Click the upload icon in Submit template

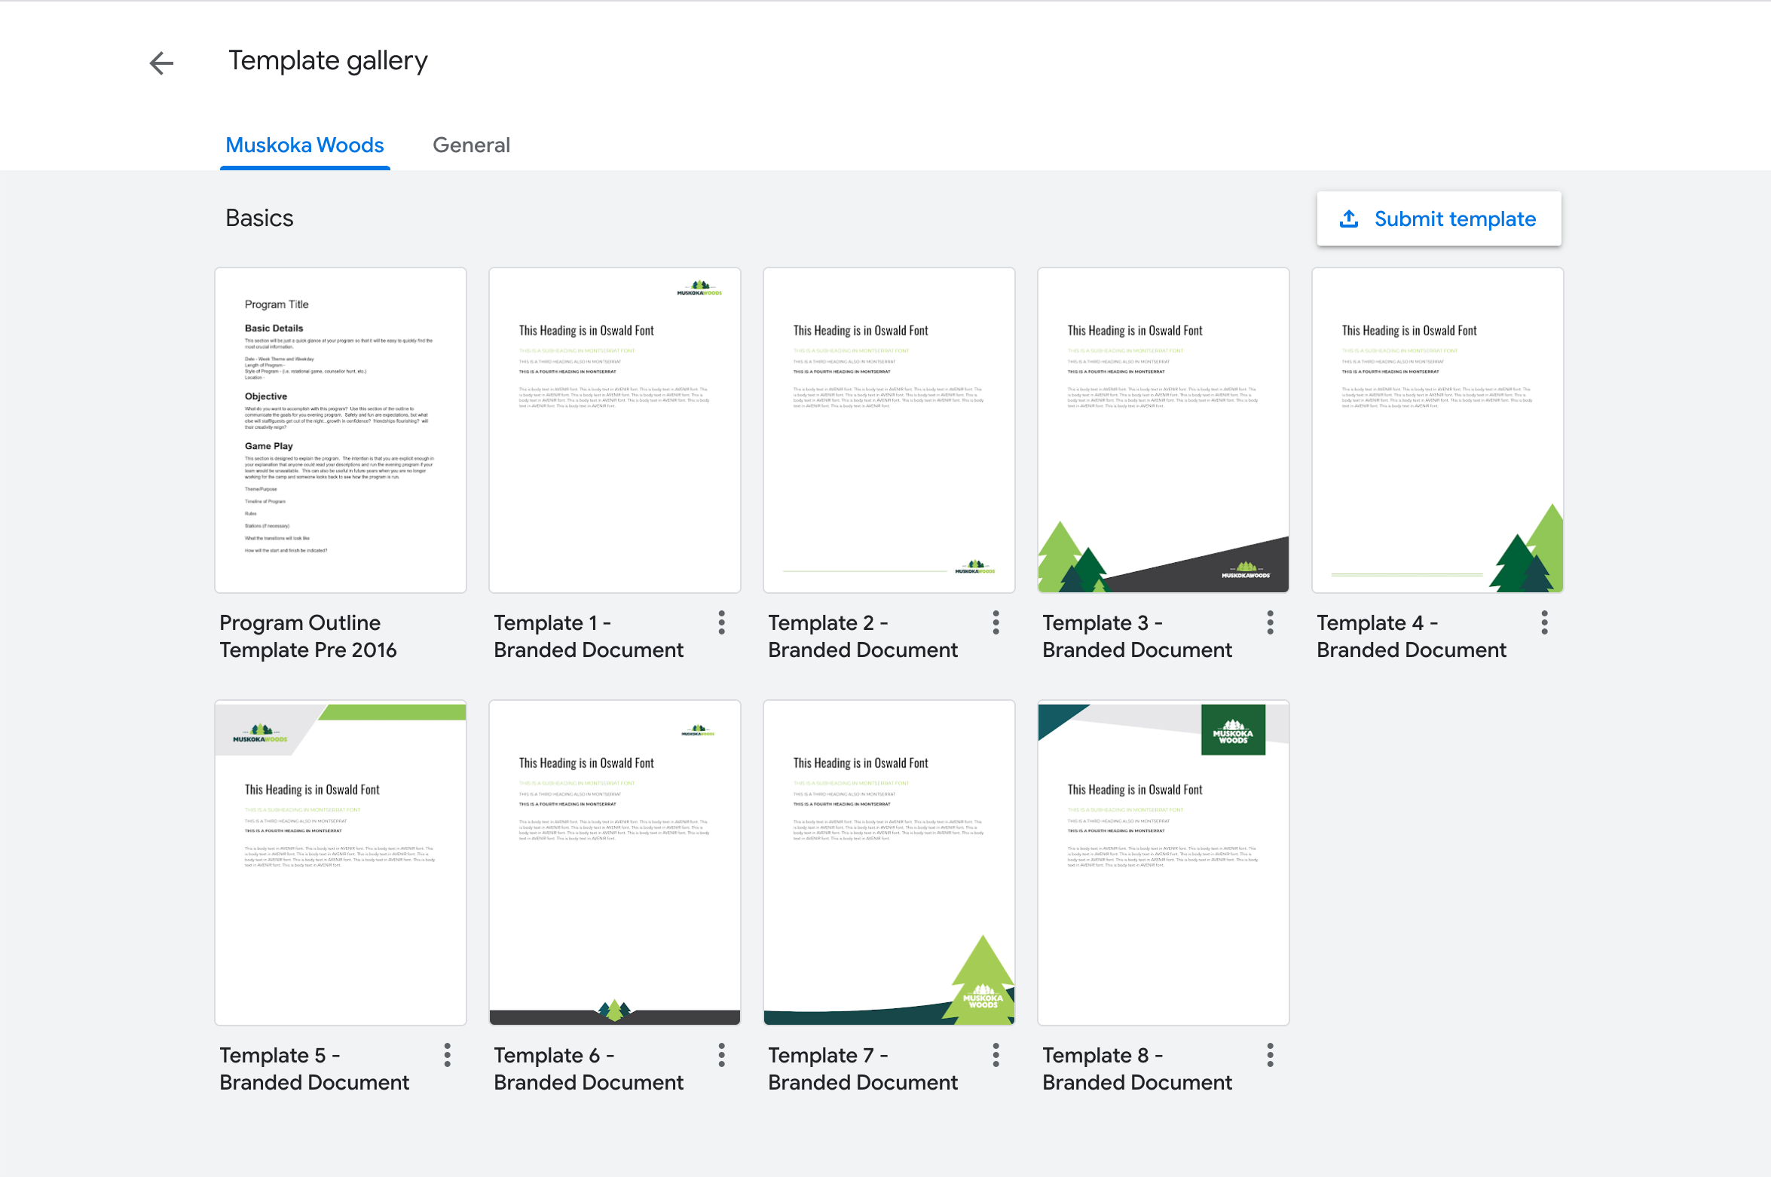tap(1349, 219)
